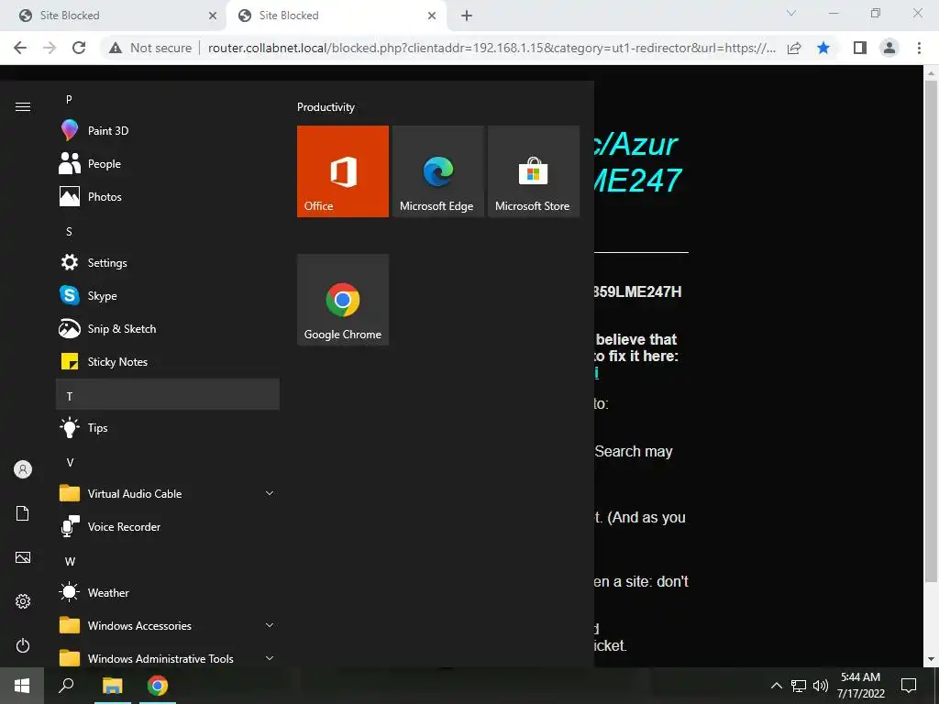Open the volume control in system tray
Image resolution: width=939 pixels, height=704 pixels.
tap(821, 686)
